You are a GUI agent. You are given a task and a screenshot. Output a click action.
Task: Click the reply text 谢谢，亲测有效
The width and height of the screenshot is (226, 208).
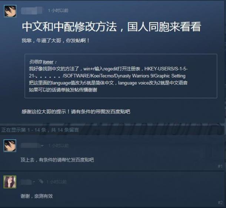click(37, 196)
